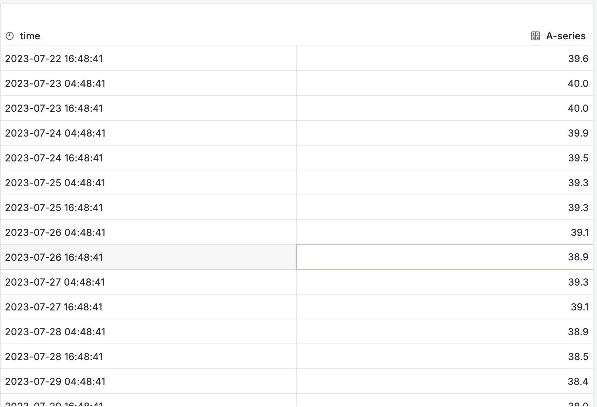Screen dimensions: 597x407
Task: Select the 2023-07-27 04:48:41 time cell
Action: tap(55, 282)
